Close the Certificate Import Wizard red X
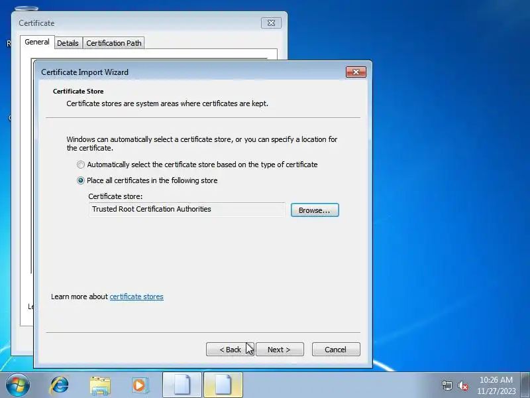530x398 pixels. tap(356, 72)
